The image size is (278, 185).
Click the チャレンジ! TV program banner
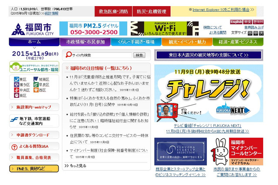(x=208, y=93)
